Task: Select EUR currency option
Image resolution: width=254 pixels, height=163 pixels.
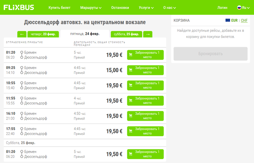Action: pyautogui.click(x=234, y=20)
